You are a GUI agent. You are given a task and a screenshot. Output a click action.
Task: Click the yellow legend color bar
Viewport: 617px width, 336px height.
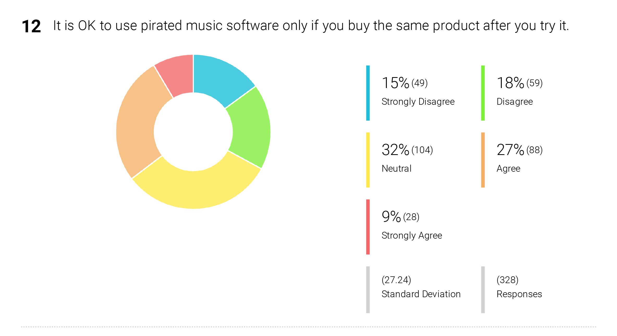[x=368, y=160]
